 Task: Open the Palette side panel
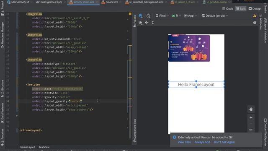[135, 21]
